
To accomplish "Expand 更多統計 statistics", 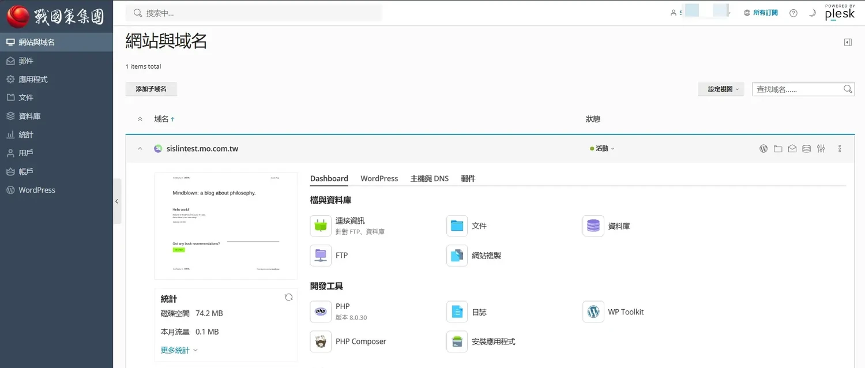I will pos(179,350).
